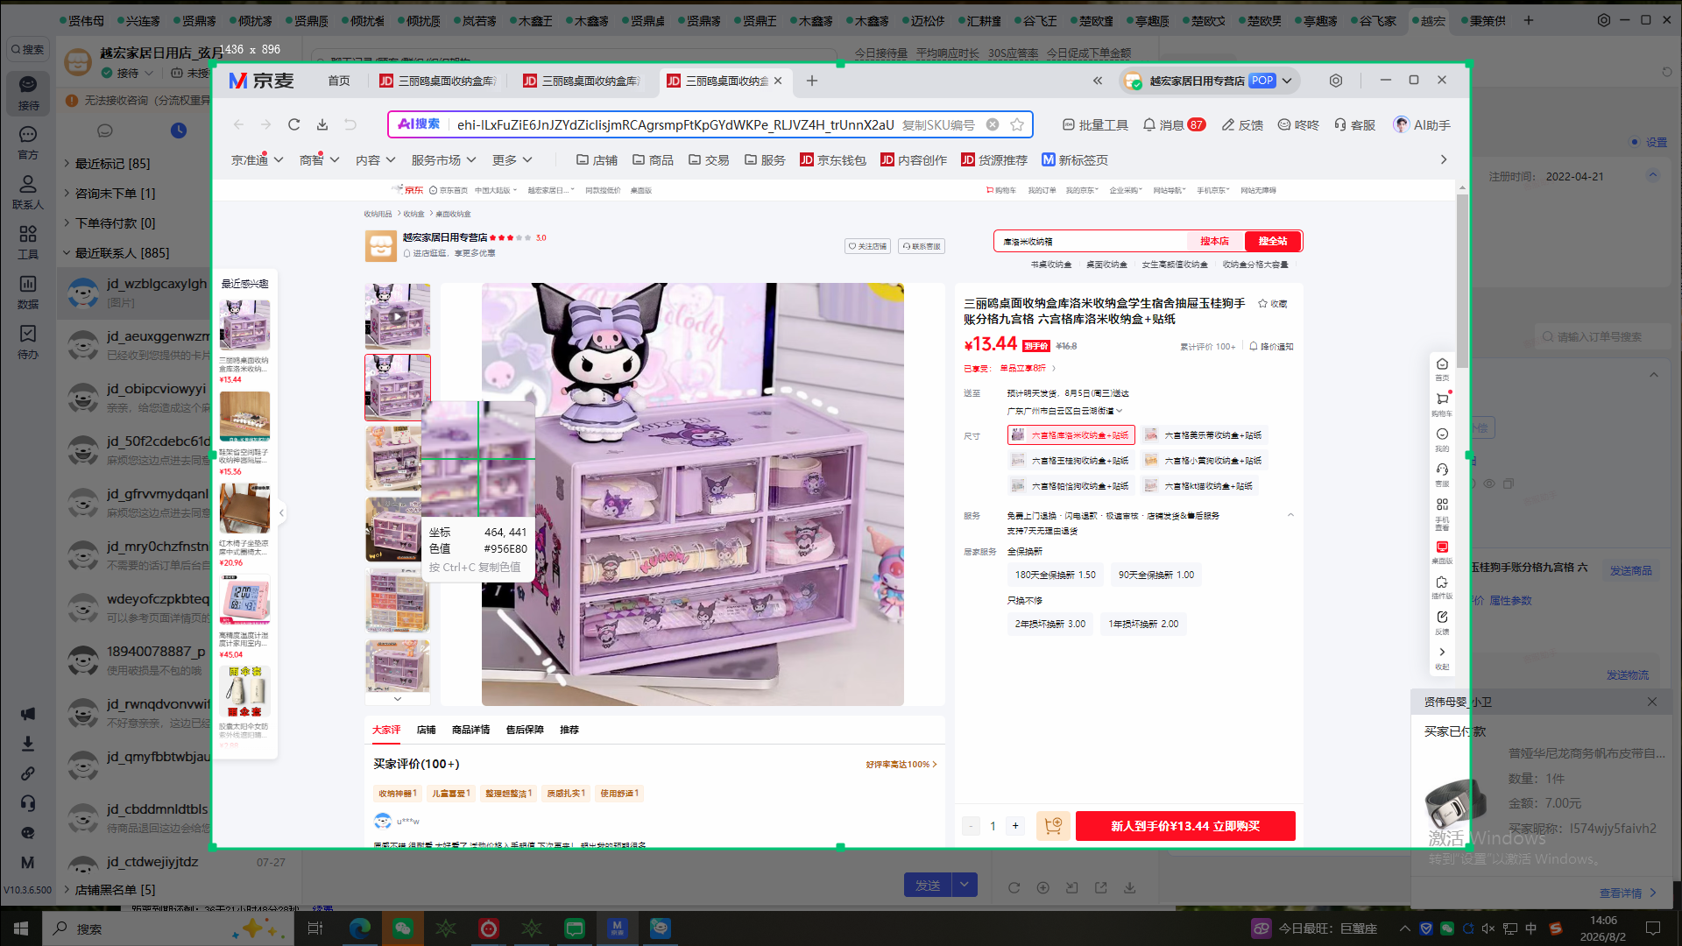Toggle the 180天全保换新 1.50 service option
This screenshot has width=1682, height=946.
point(1056,575)
